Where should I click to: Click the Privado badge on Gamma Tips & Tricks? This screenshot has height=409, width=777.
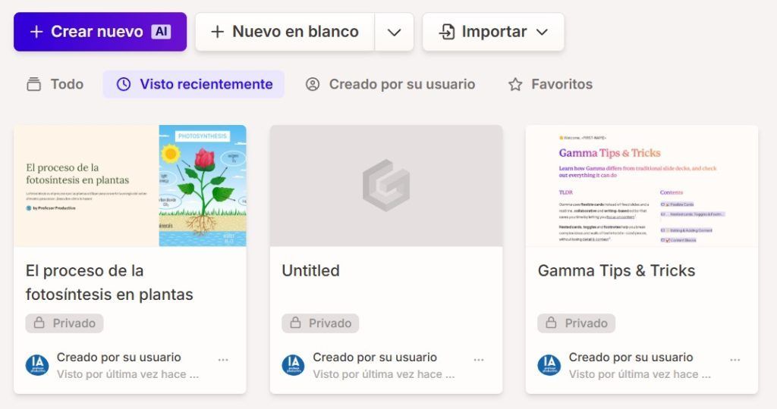577,323
